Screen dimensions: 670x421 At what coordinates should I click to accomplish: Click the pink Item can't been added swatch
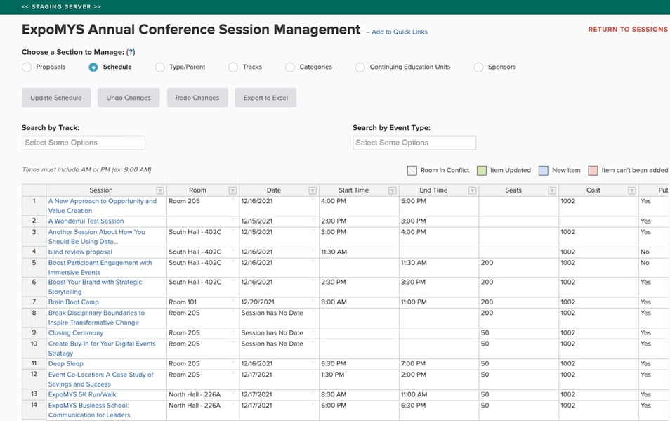pyautogui.click(x=593, y=171)
